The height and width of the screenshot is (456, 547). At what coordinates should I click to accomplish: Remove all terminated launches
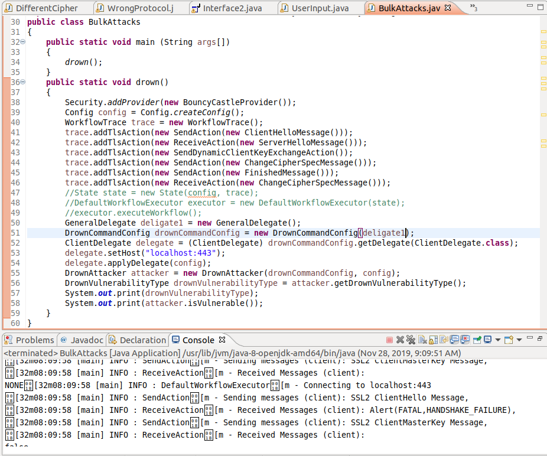tap(411, 341)
